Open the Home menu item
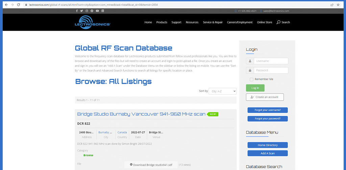This screenshot has height=170, width=346. click(148, 22)
